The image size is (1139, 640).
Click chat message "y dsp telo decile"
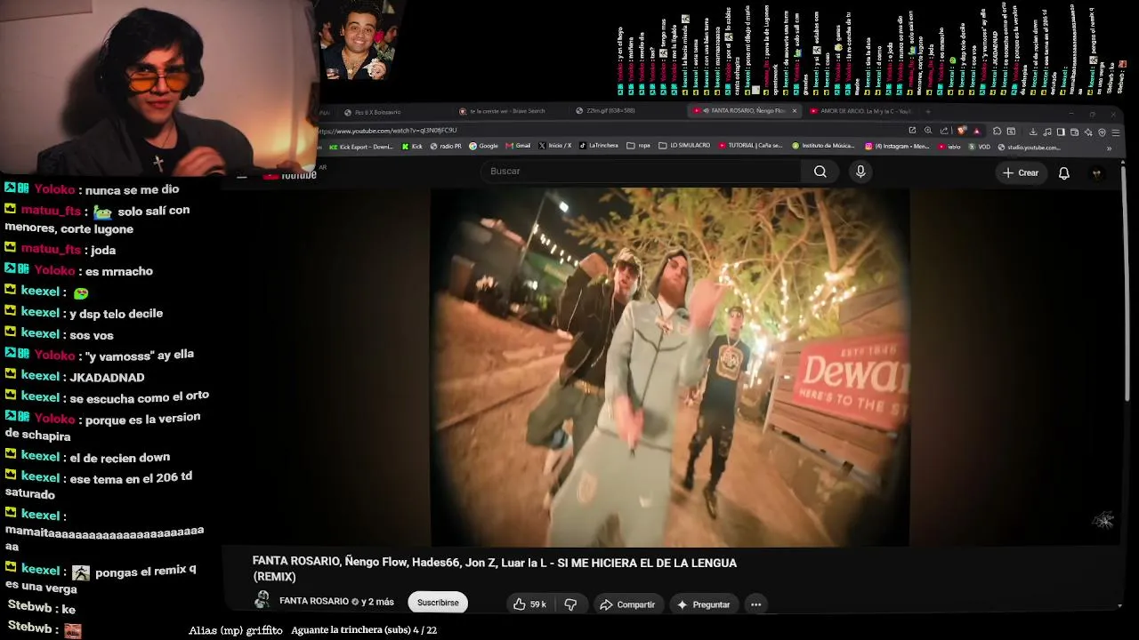click(x=116, y=313)
